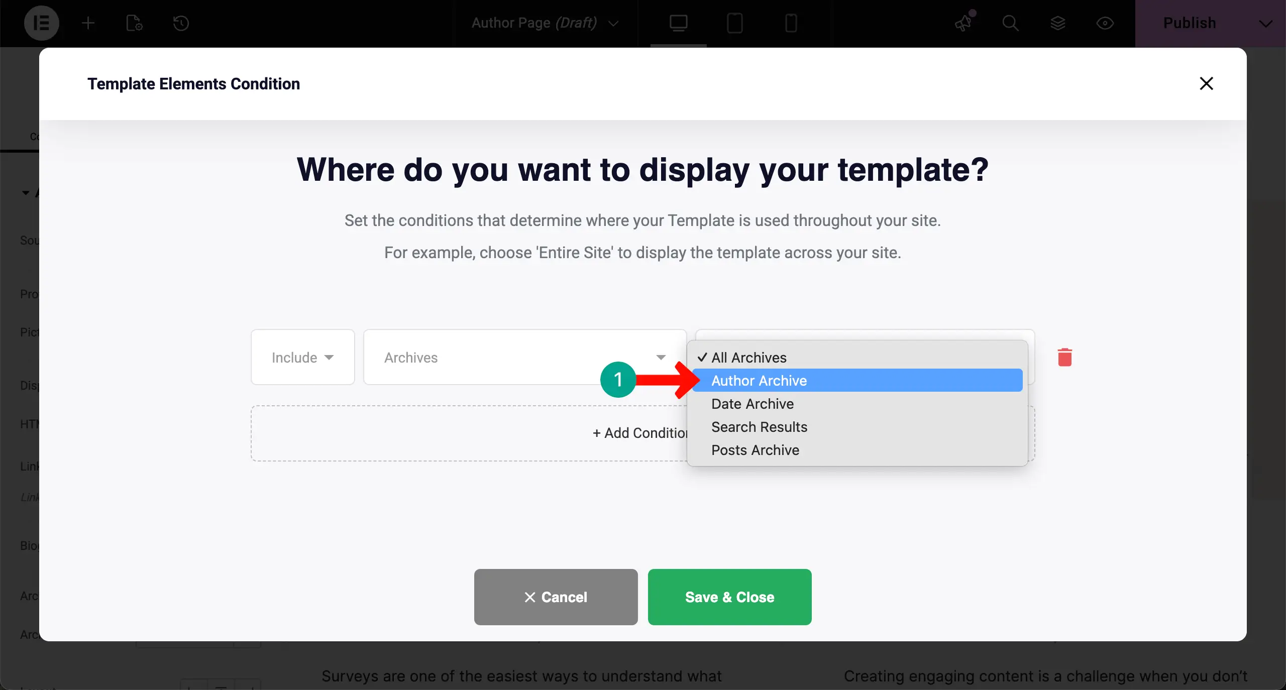
Task: Preview changes with the eye icon
Action: pyautogui.click(x=1105, y=23)
